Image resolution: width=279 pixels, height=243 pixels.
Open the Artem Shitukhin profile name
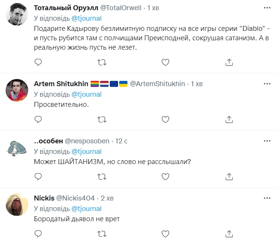coord(61,84)
